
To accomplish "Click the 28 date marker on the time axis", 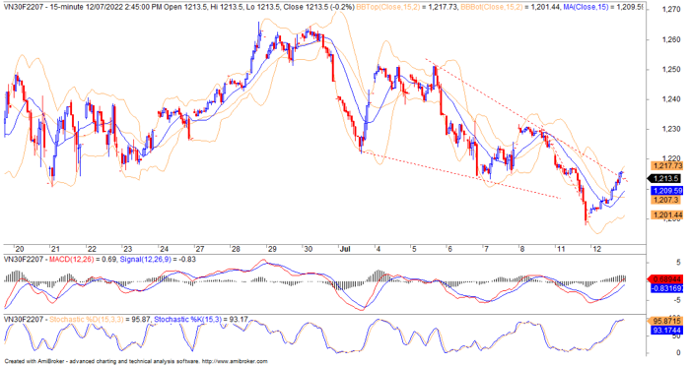I will 236,249.
